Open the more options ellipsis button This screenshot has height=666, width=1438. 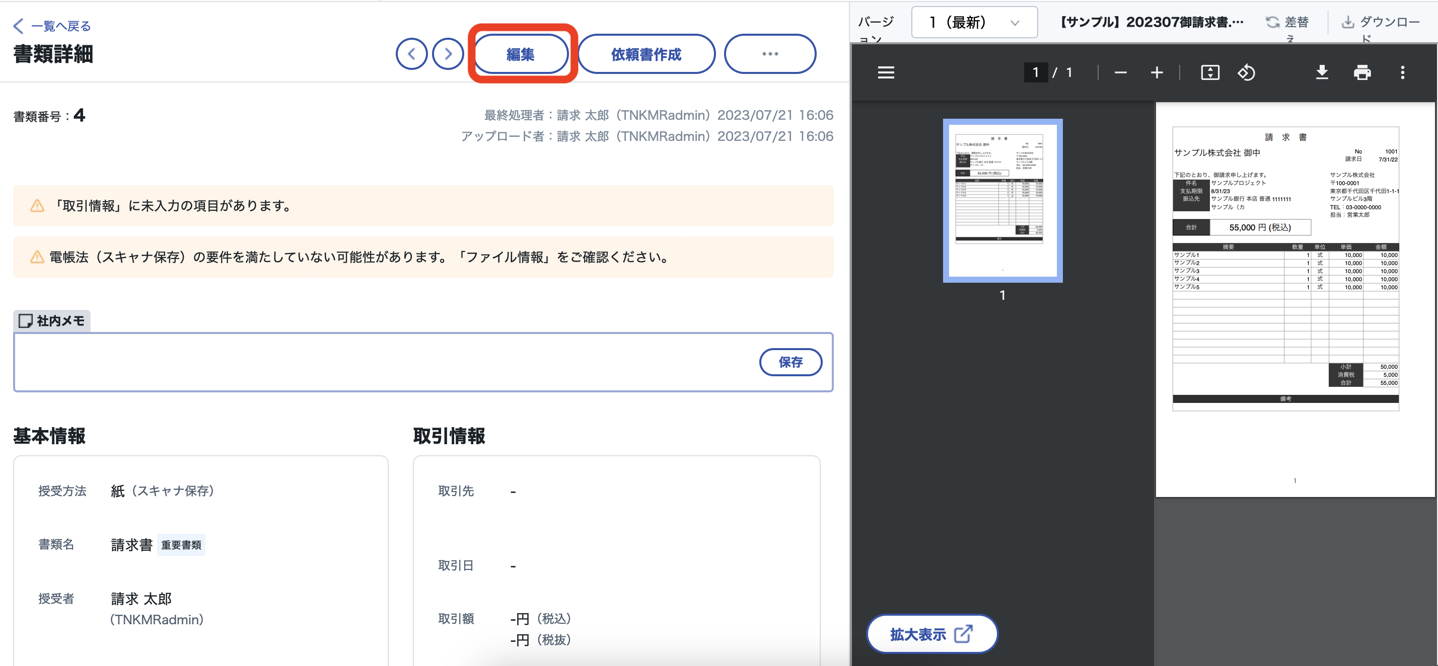click(770, 54)
